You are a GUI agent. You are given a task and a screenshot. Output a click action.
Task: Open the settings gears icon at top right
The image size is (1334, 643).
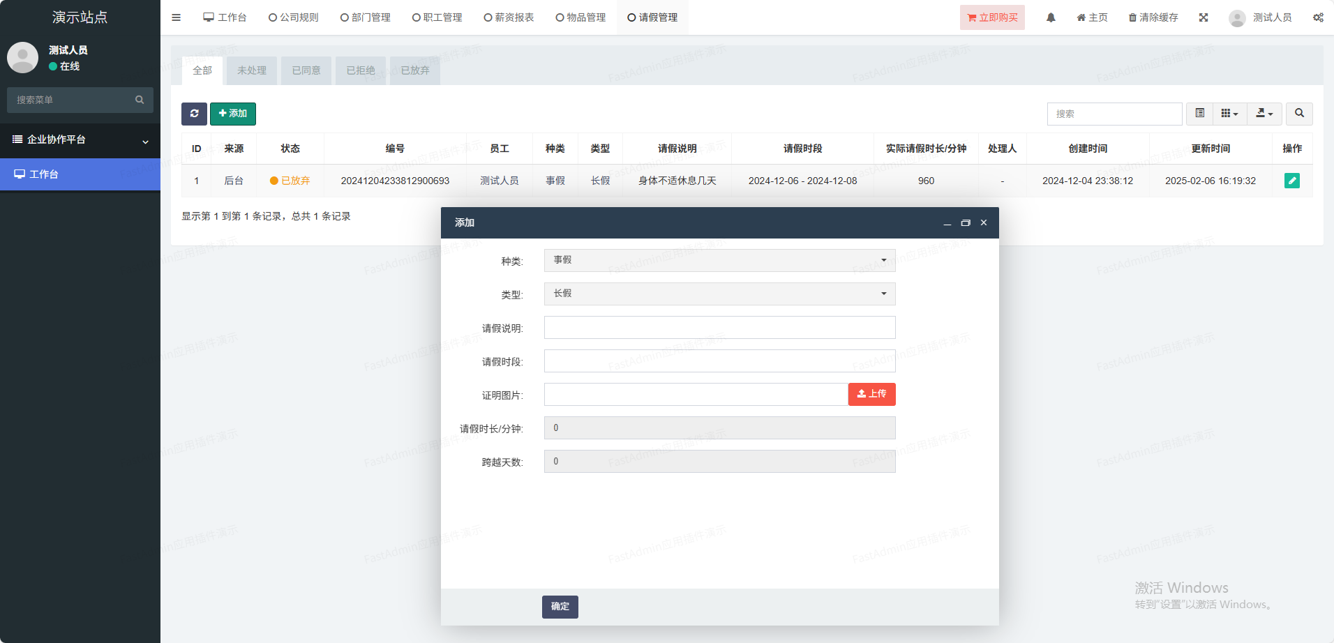coord(1317,17)
